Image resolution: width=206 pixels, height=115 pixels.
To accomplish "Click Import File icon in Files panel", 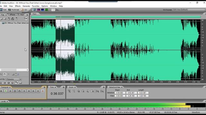I will tap(1, 19).
